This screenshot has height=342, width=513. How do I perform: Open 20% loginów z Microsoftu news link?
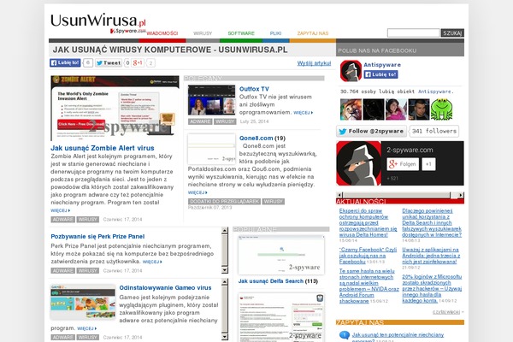click(x=432, y=289)
